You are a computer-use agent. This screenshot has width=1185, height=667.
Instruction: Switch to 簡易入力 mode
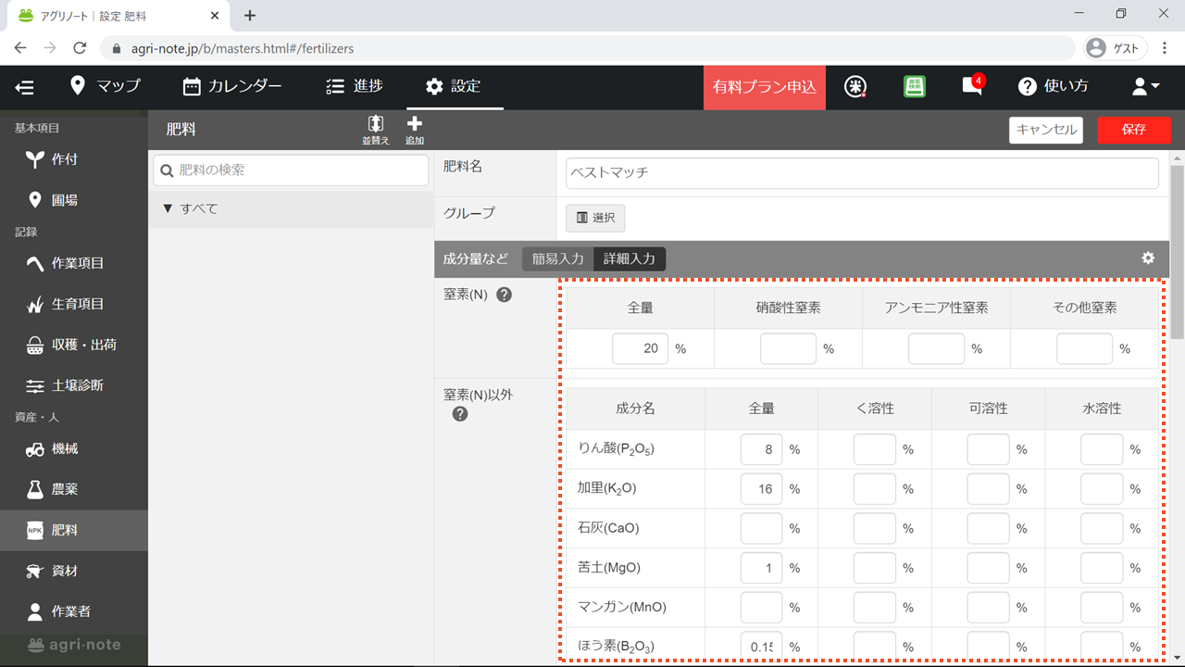(x=557, y=258)
